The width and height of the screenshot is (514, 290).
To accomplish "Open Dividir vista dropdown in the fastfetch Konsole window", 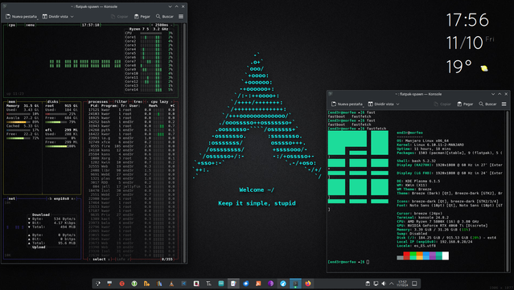I will click(384, 104).
